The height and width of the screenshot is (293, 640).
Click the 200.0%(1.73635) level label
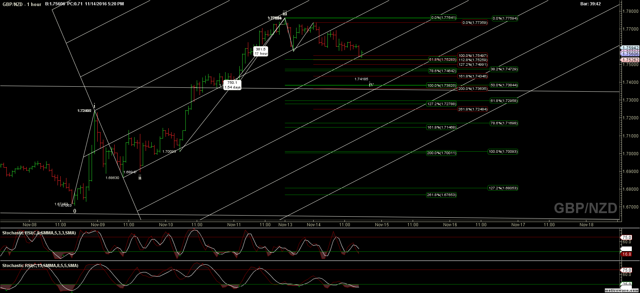pyautogui.click(x=473, y=89)
